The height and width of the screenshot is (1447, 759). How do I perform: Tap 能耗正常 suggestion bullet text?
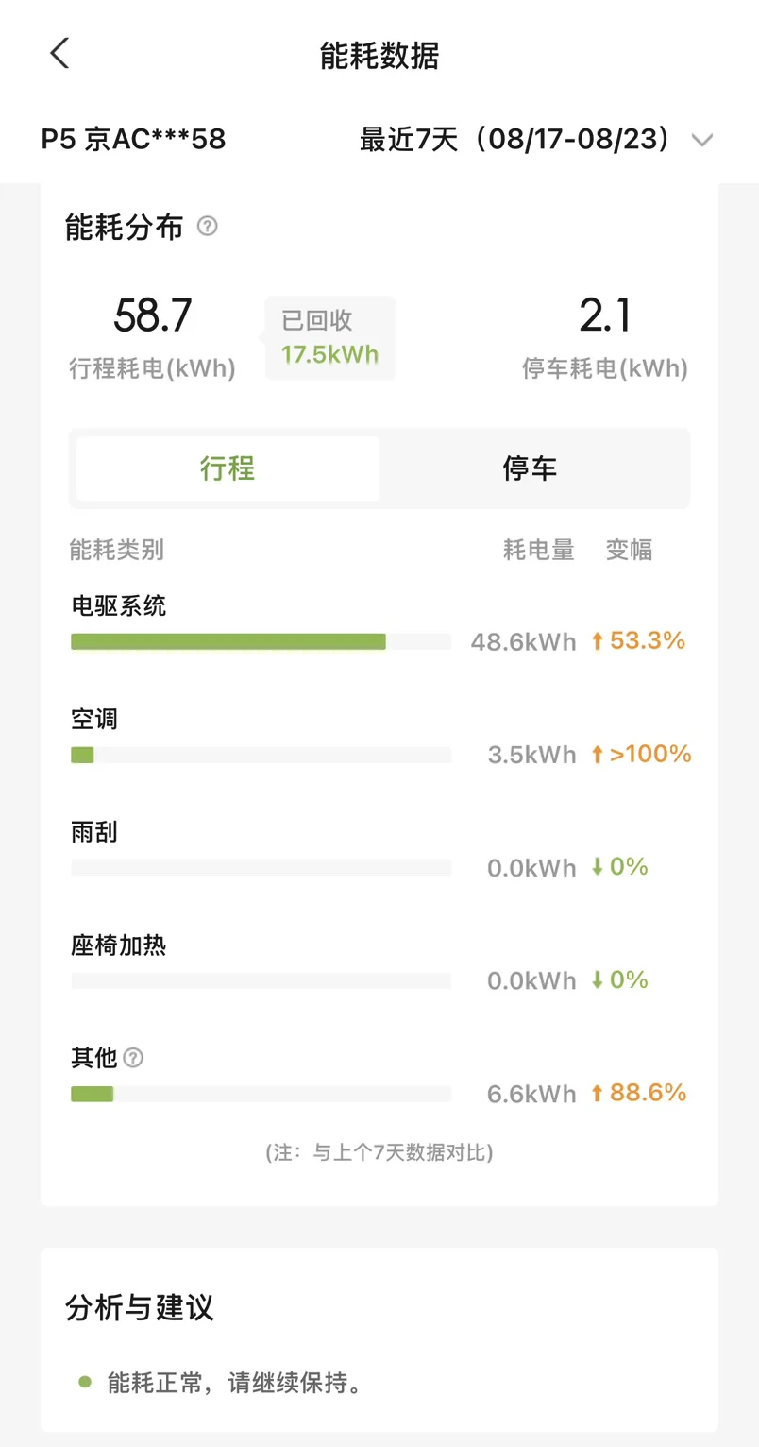click(235, 1385)
